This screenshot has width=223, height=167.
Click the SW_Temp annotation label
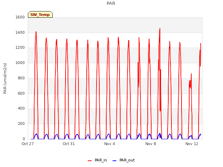40,15
